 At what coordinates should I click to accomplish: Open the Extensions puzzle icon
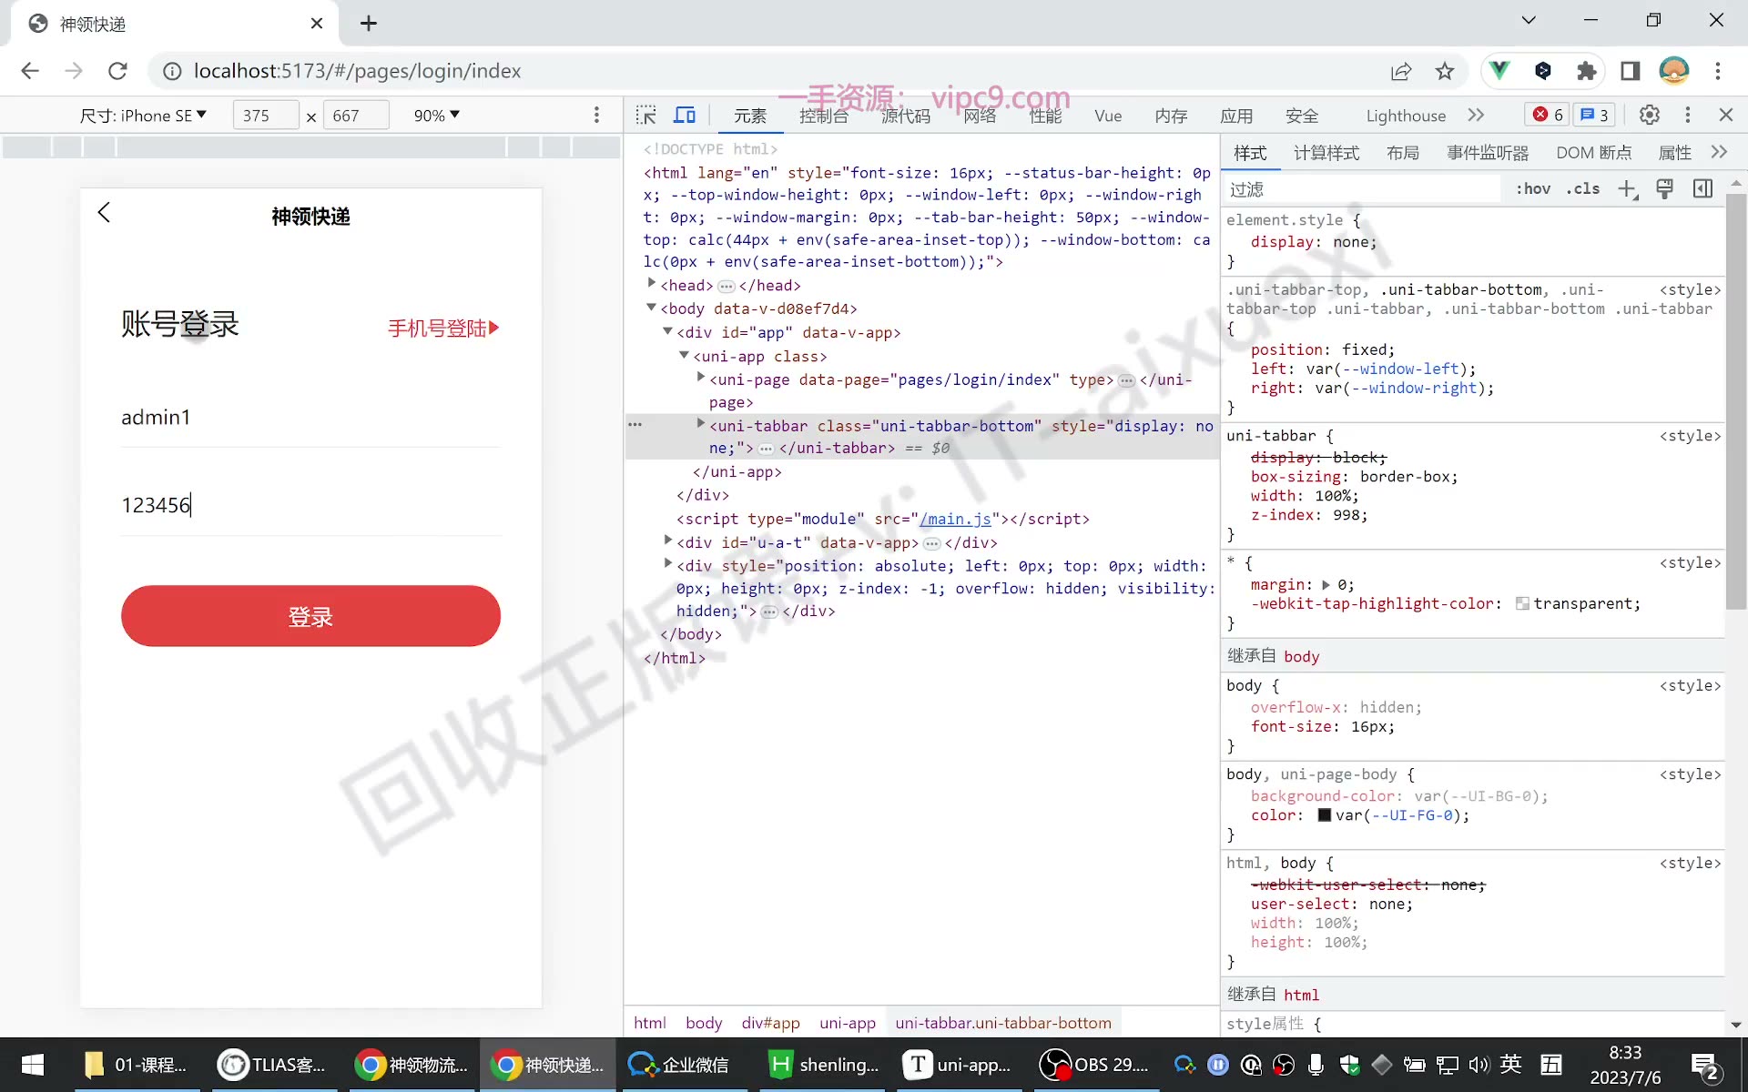[1586, 71]
